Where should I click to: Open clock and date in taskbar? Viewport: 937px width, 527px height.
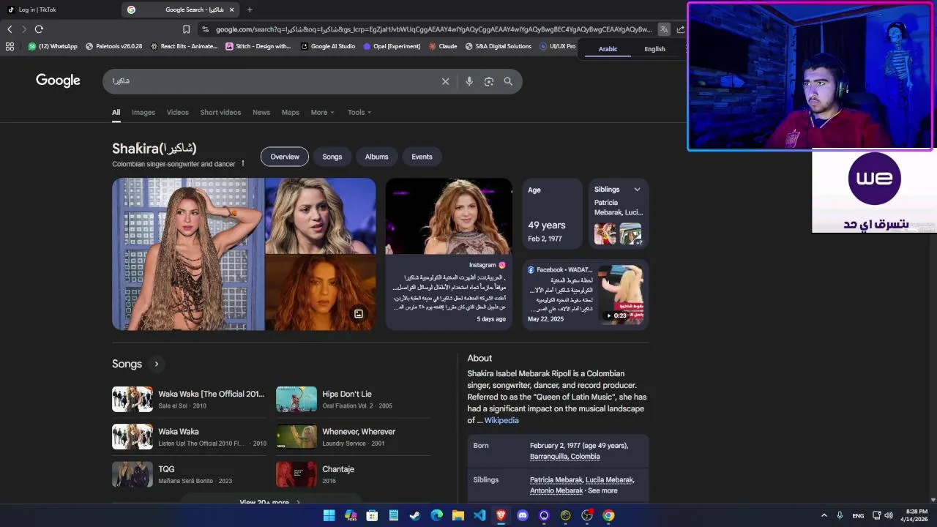click(915, 515)
